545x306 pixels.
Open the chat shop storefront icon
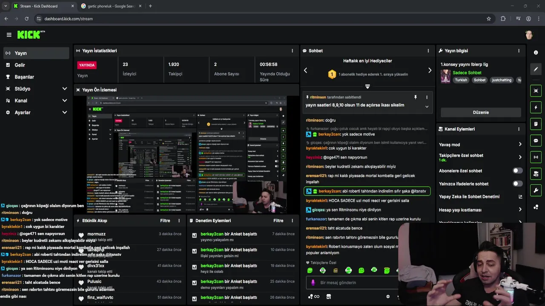329,297
